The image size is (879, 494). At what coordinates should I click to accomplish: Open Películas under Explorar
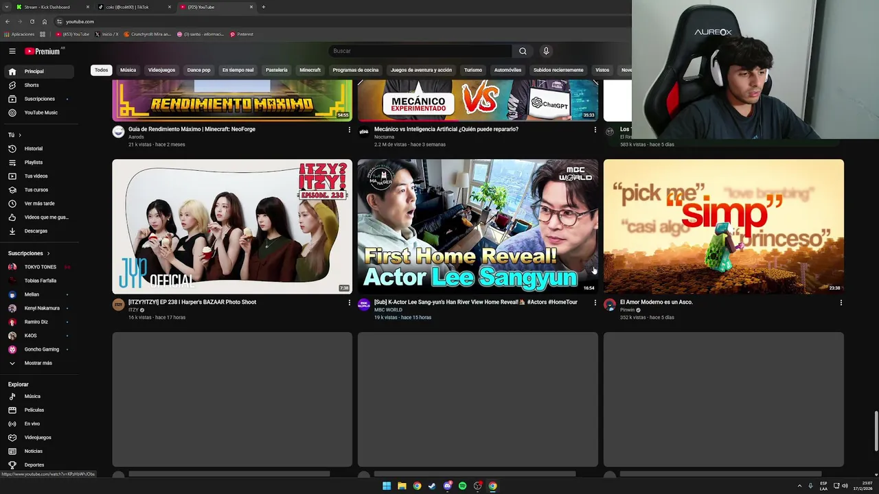(x=39, y=410)
